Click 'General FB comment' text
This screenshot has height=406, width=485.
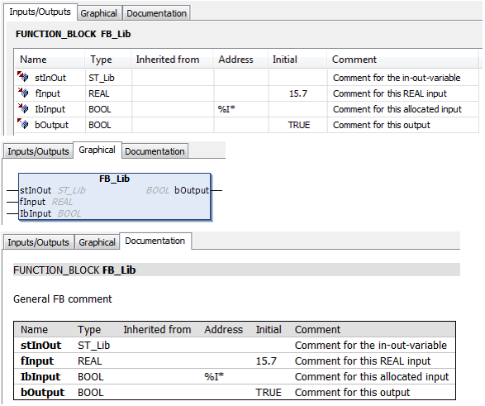(x=63, y=299)
